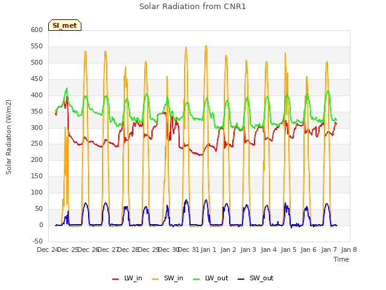This screenshot has height=290, width=386.
Task: Click the 550 y-axis tick label
Action: [37, 46]
